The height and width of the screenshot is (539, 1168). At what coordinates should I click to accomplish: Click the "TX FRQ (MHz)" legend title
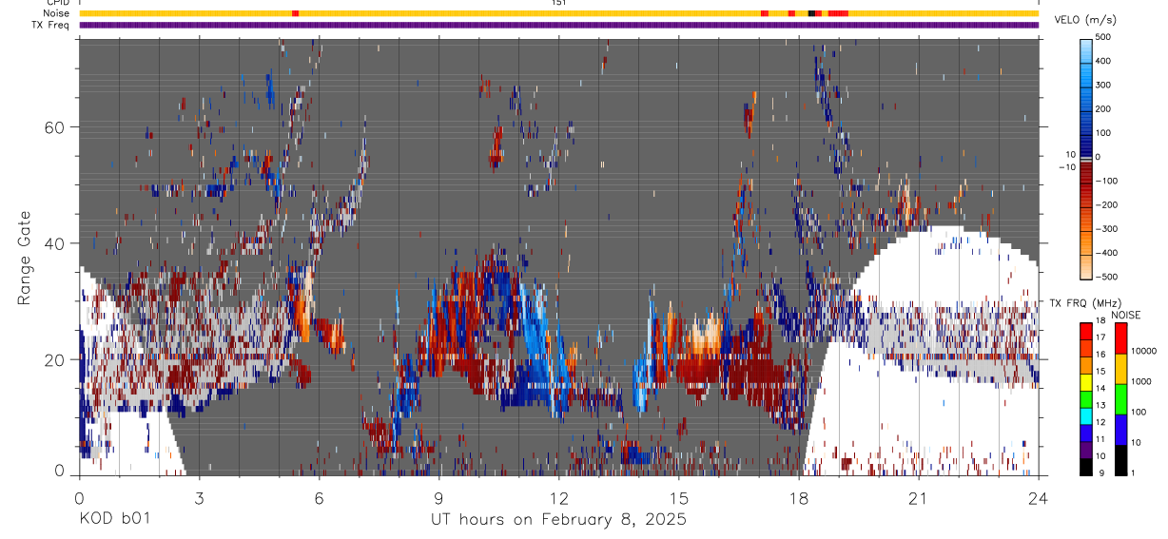(x=1085, y=302)
